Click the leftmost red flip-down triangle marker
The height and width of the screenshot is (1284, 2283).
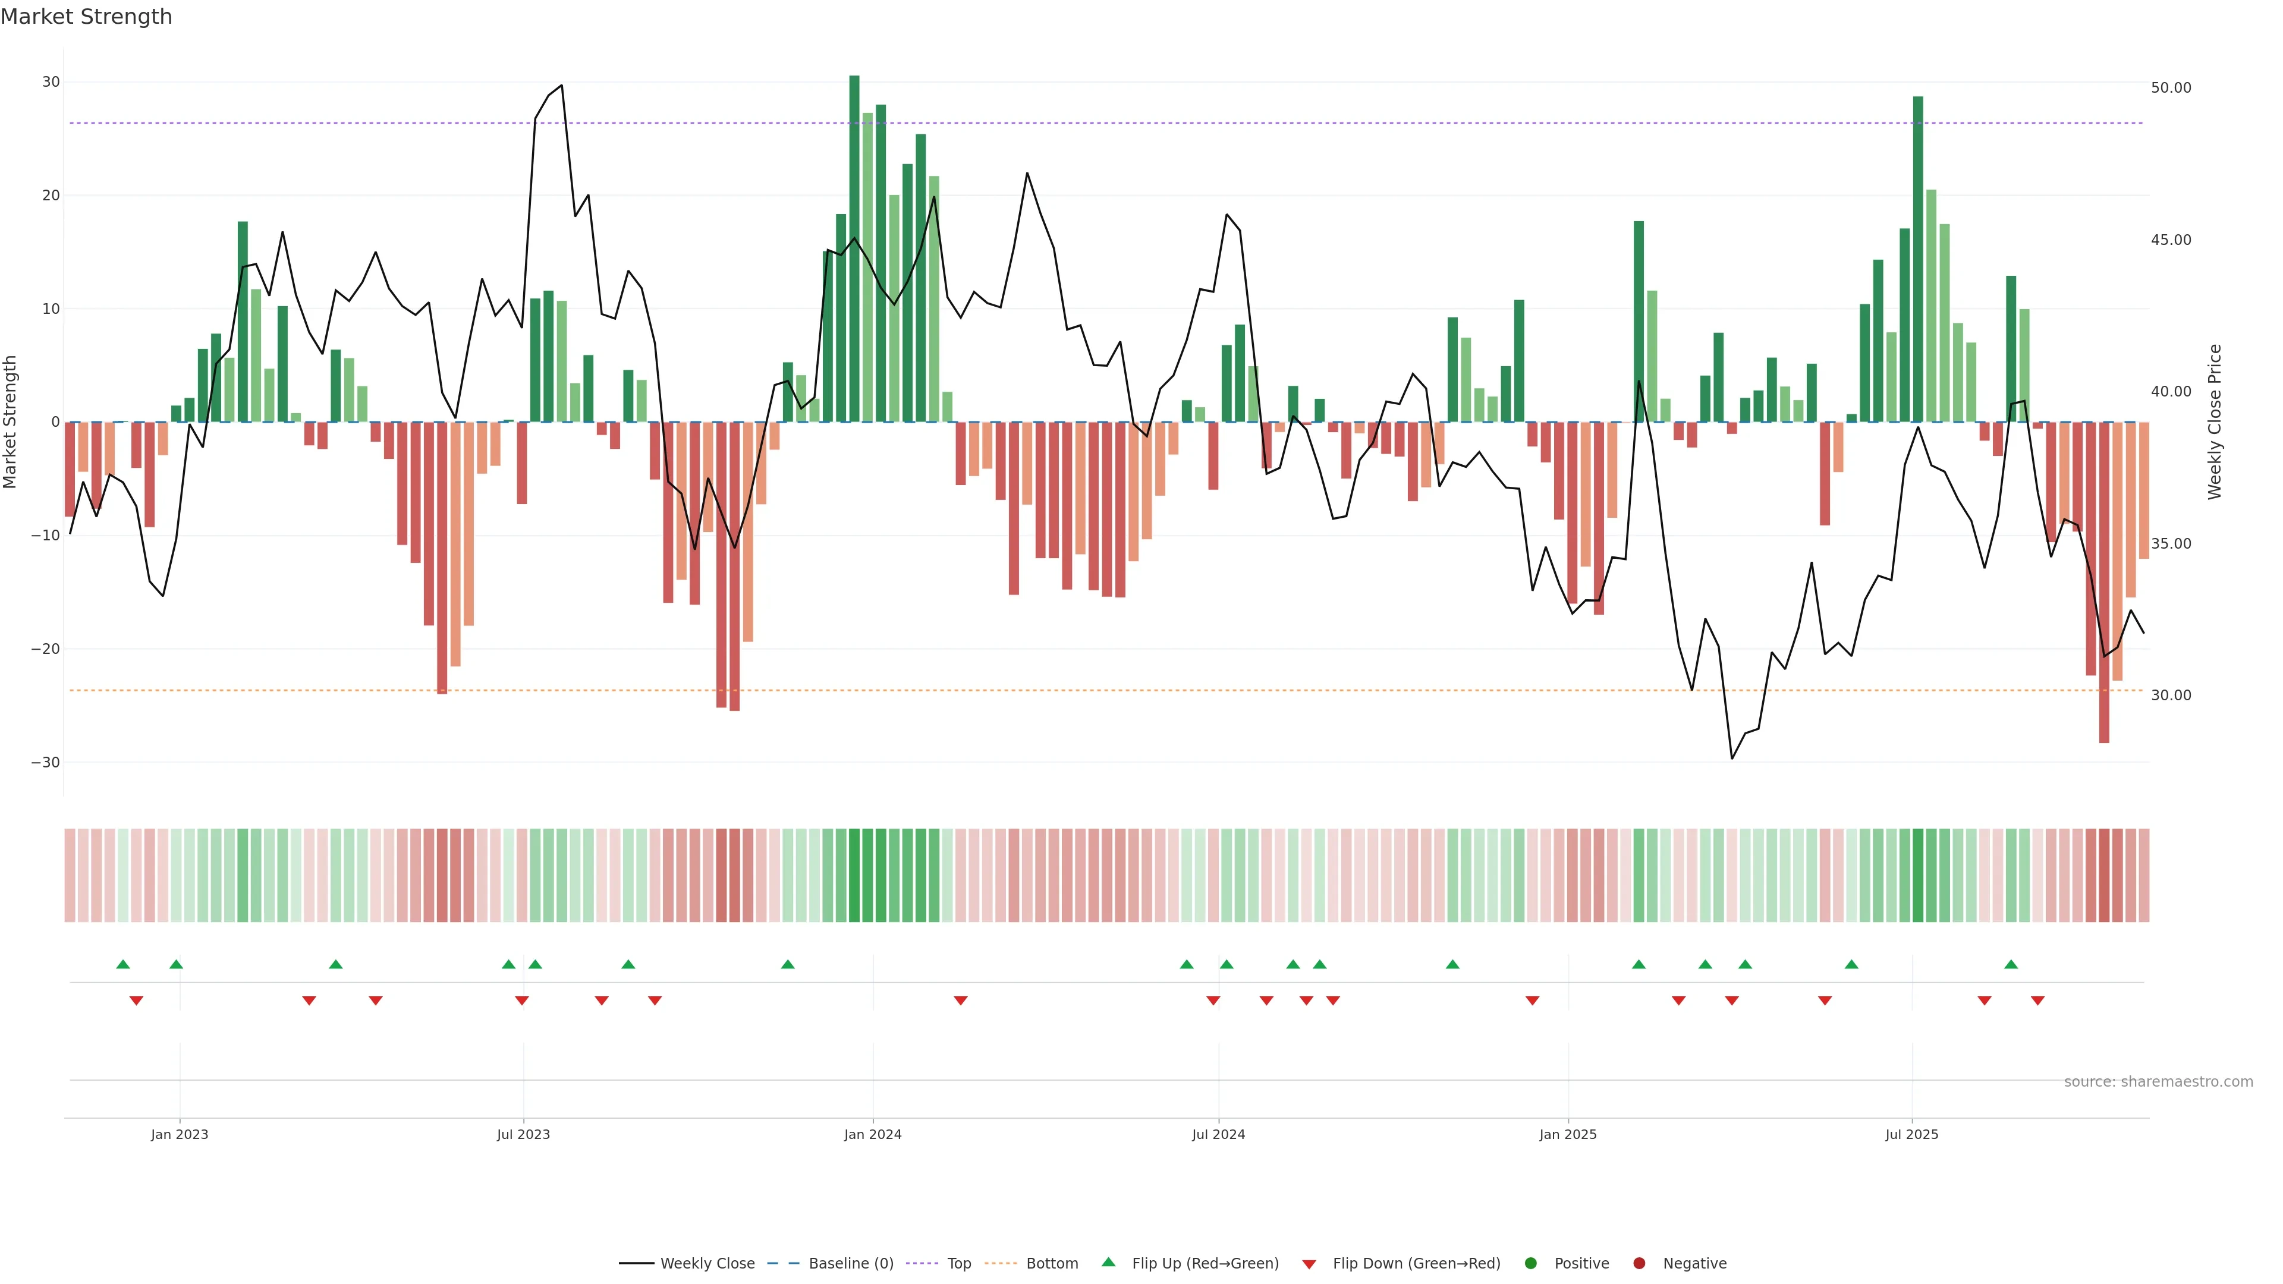coord(137,1000)
